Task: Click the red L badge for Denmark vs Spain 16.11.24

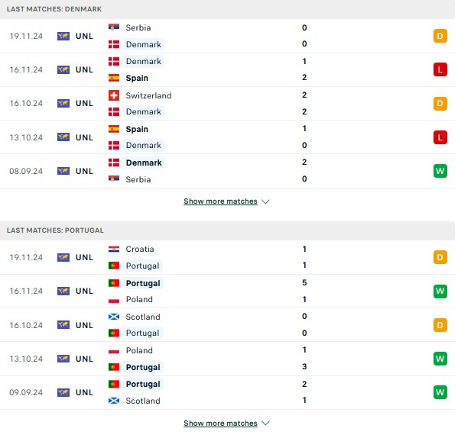Action: coord(440,69)
